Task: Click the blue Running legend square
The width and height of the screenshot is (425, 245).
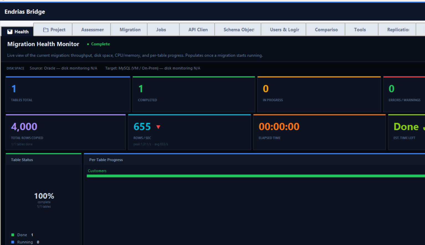Action: click(x=13, y=242)
